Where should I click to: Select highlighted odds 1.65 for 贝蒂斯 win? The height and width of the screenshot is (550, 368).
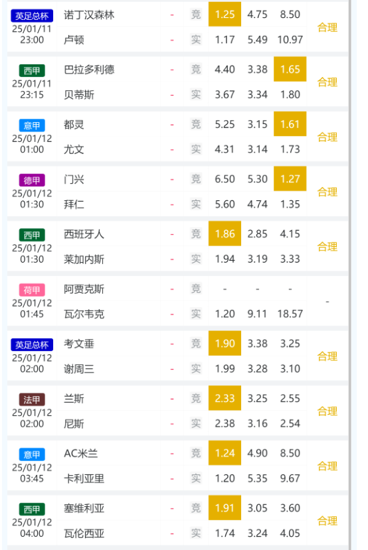(x=290, y=69)
